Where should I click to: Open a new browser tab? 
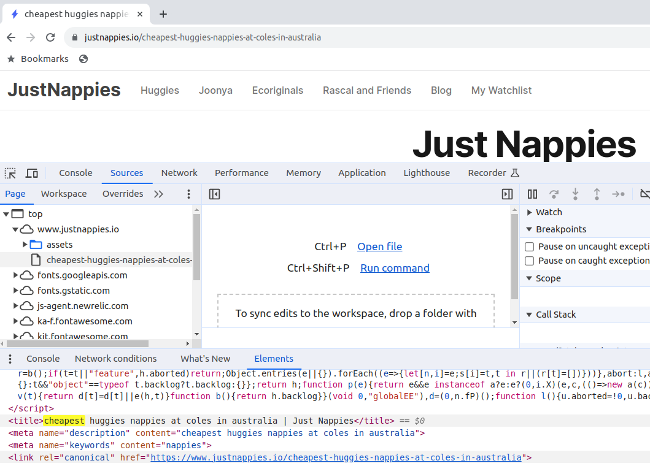[x=163, y=14]
